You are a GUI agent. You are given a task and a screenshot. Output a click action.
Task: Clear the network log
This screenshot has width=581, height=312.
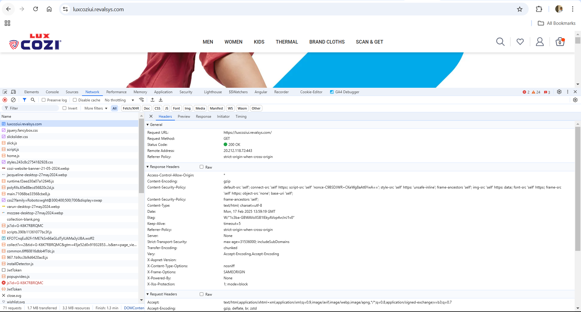13,100
